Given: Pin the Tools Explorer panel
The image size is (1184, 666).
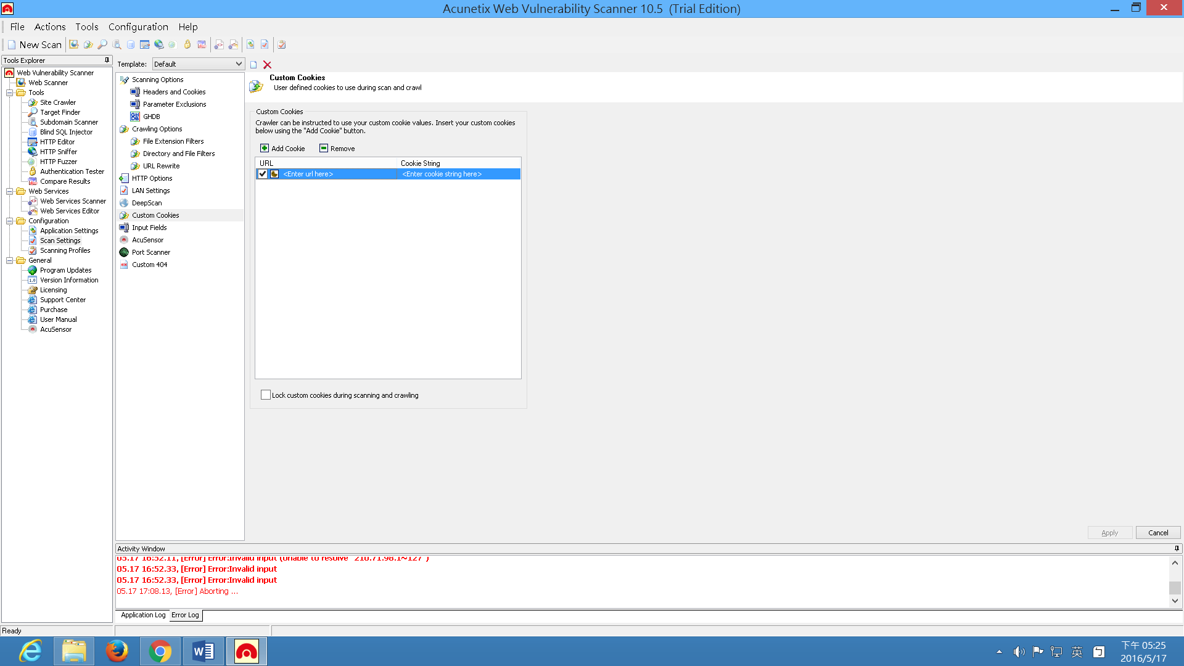Looking at the screenshot, I should (107, 60).
